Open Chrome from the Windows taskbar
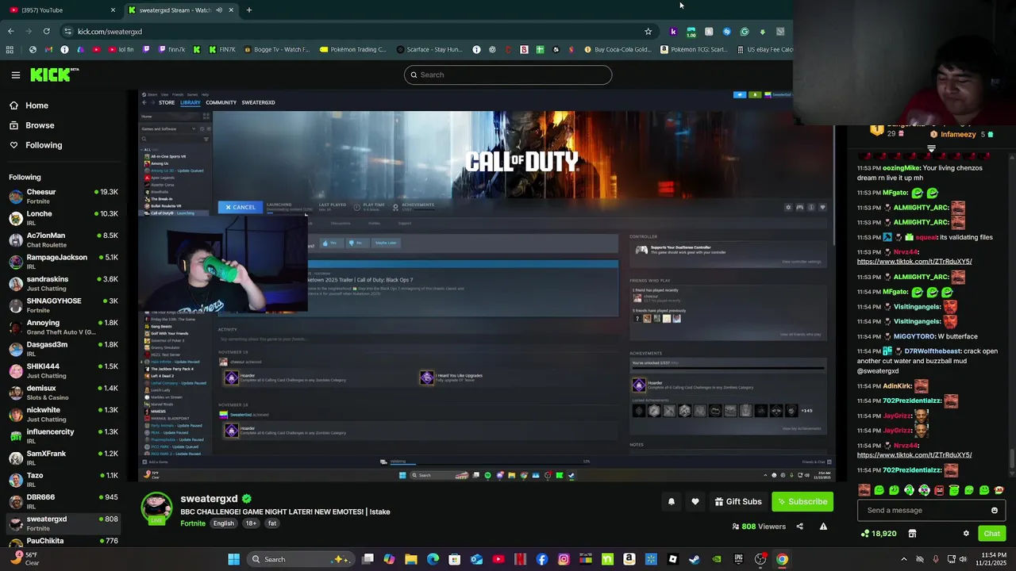 [782, 559]
